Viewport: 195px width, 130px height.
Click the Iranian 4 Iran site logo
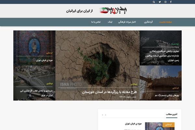[x=113, y=11]
